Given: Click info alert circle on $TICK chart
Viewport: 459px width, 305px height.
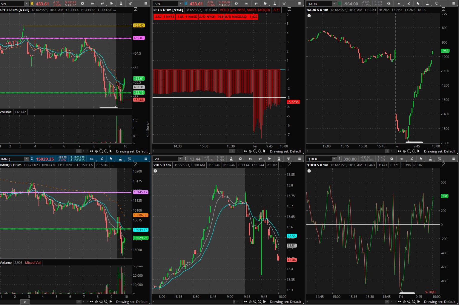Looking at the screenshot, I should [309, 171].
